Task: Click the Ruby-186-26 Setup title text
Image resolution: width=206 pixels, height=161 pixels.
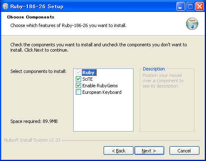Action: click(37, 7)
